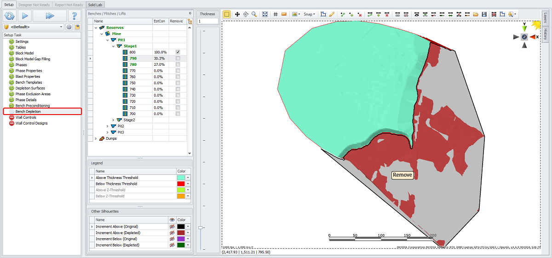Image resolution: width=552 pixels, height=258 pixels.
Task: Click the Thickness value input field
Action: click(207, 21)
